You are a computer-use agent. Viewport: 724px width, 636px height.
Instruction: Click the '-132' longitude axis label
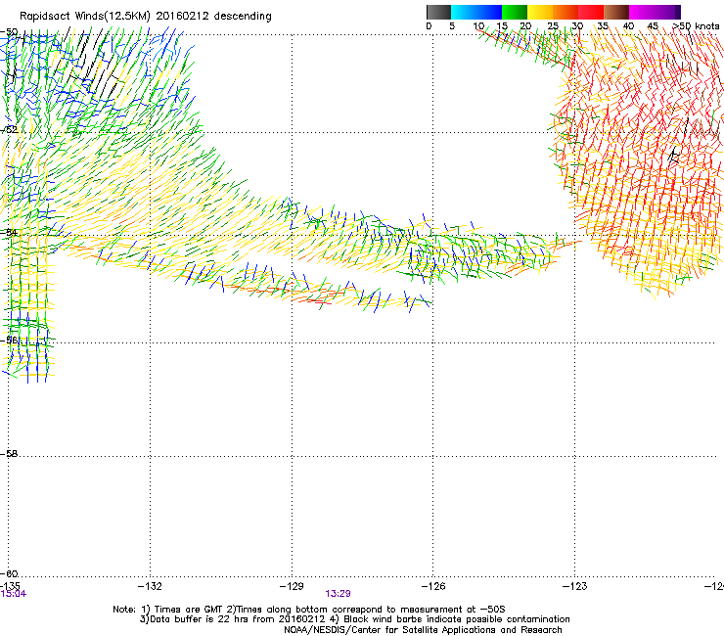150,586
